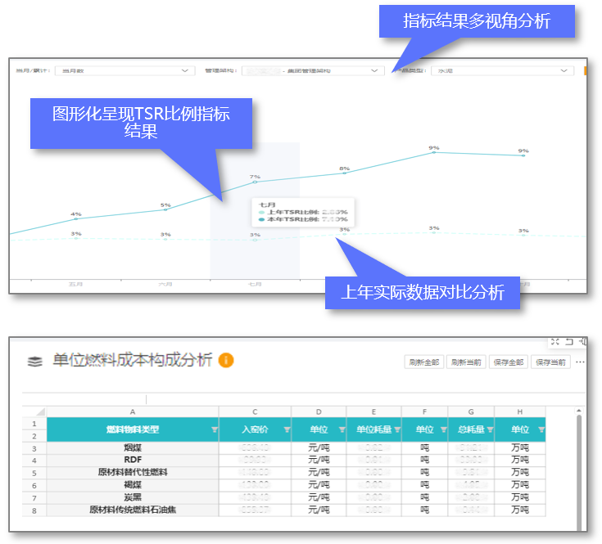This screenshot has width=602, height=544.
Task: Open the 当月/累计 dropdown showing 当月数
Action: click(x=124, y=71)
